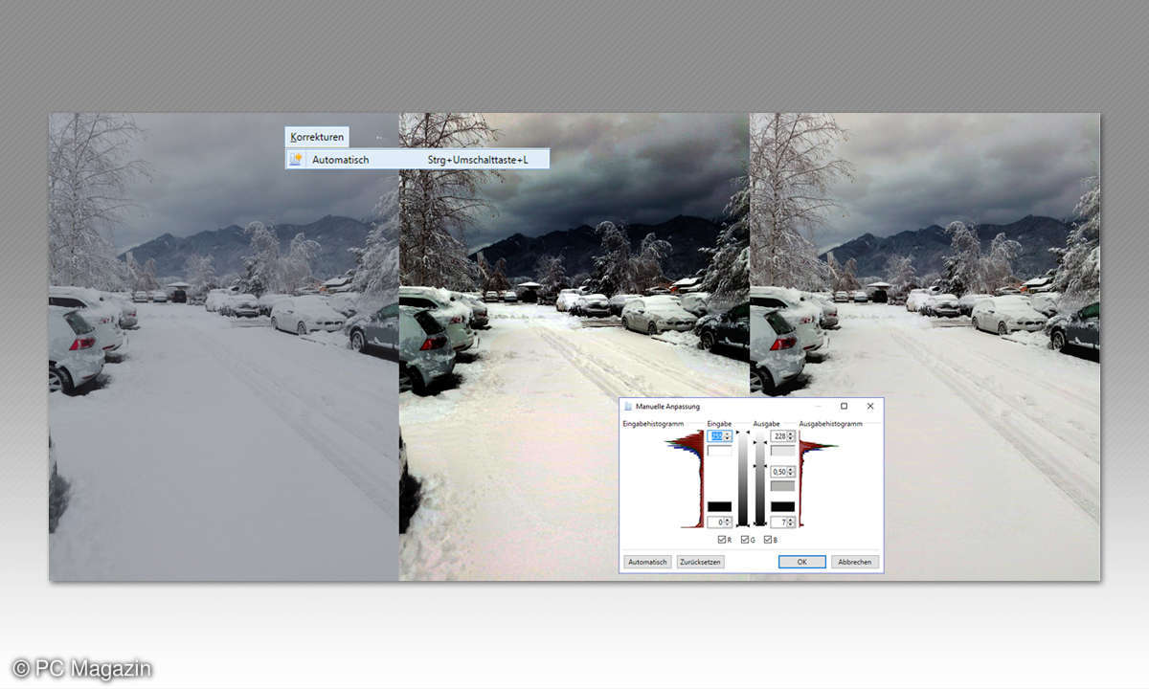Click the Eingabe gradient slider bar

pos(742,478)
